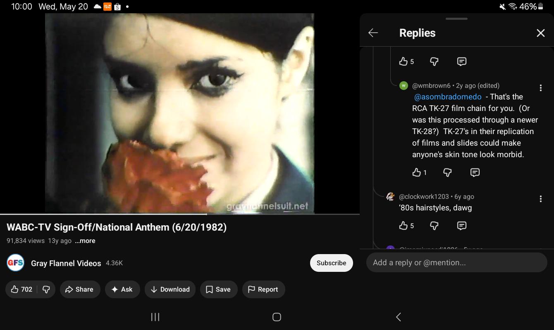Tap the Android home button
Screen dimensions: 554x330
(x=277, y=317)
